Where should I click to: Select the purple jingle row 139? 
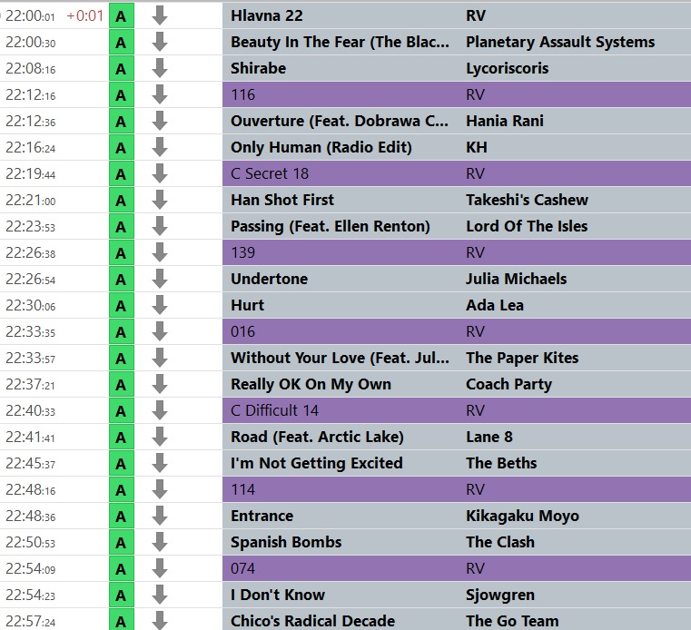(457, 252)
